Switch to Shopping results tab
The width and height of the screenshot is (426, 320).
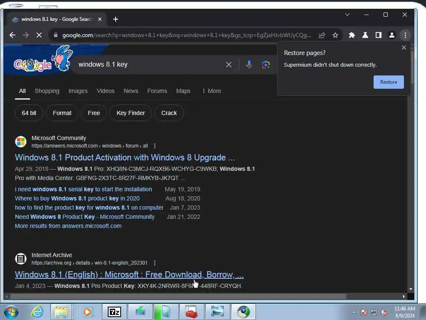pos(47,91)
